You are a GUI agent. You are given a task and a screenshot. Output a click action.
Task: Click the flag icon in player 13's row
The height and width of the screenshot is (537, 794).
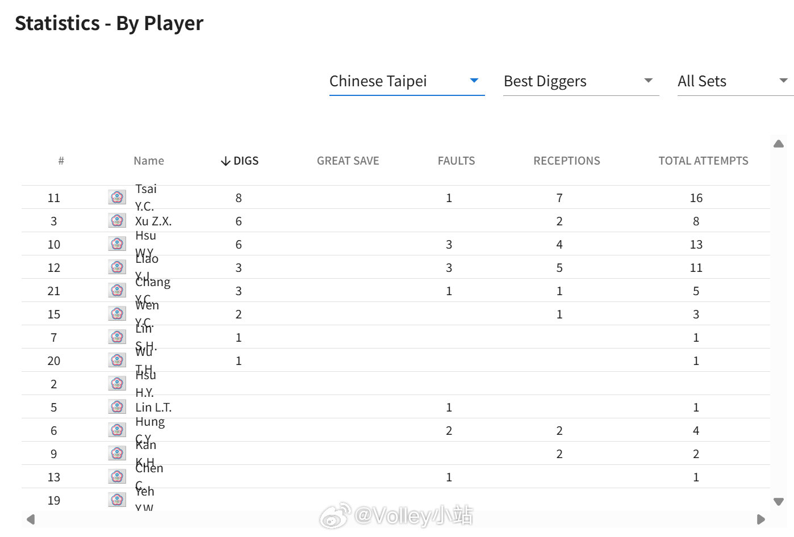117,477
